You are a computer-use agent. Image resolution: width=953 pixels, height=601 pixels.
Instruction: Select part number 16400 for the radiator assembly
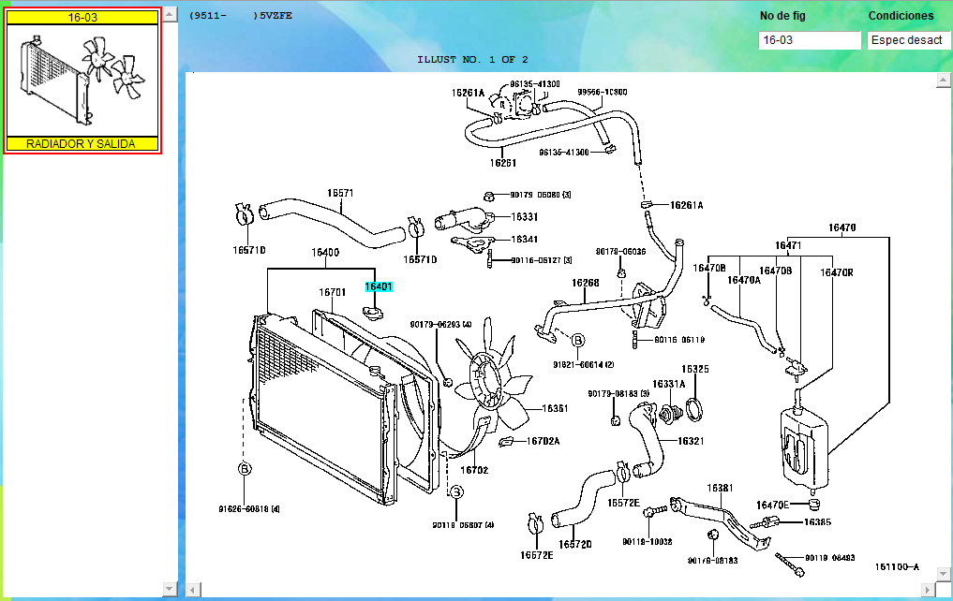pos(325,253)
